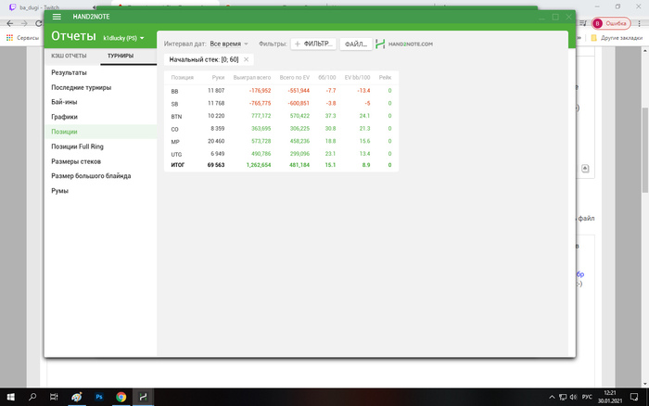Open the Windows notification center
Viewport: 649px width, 406px height.
634,398
